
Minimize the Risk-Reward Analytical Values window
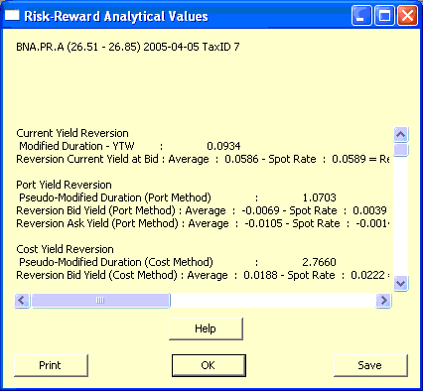(361, 16)
